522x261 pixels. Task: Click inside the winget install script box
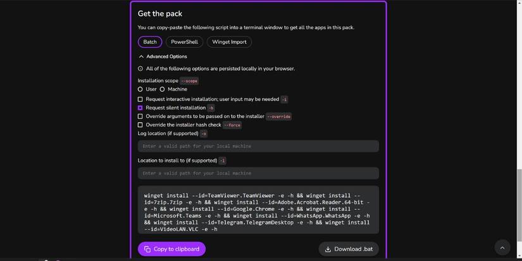coord(258,210)
